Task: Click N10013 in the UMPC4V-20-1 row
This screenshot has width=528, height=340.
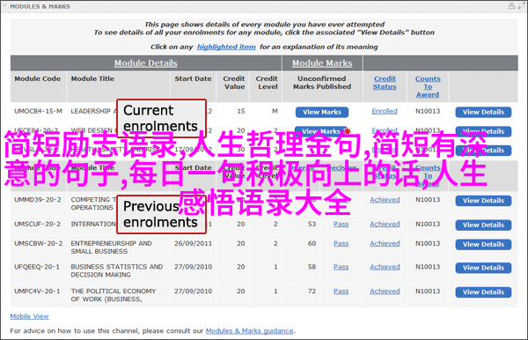Action: (428, 292)
